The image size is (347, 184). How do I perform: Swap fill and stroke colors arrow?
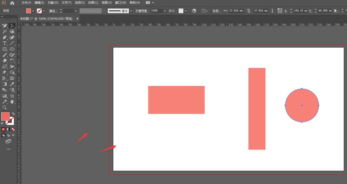click(13, 114)
